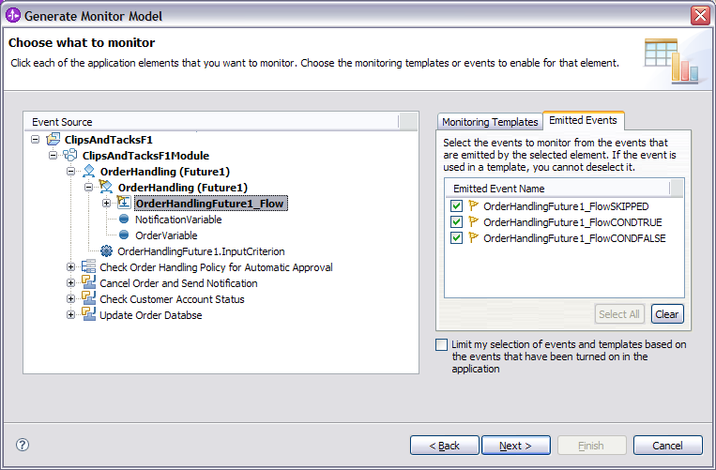Screen dimensions: 716x470
Task: Select the ClipsAndTacksF1 root label
Action: [108, 140]
